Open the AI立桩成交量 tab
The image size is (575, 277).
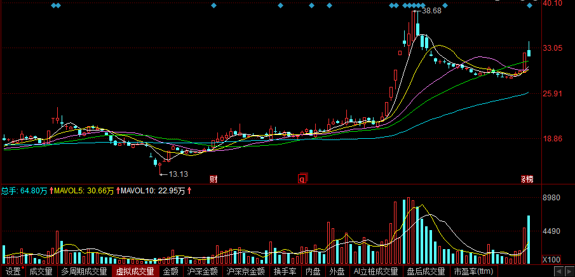(x=375, y=271)
